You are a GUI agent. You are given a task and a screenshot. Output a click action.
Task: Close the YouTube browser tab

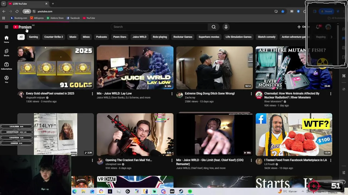click(46, 4)
